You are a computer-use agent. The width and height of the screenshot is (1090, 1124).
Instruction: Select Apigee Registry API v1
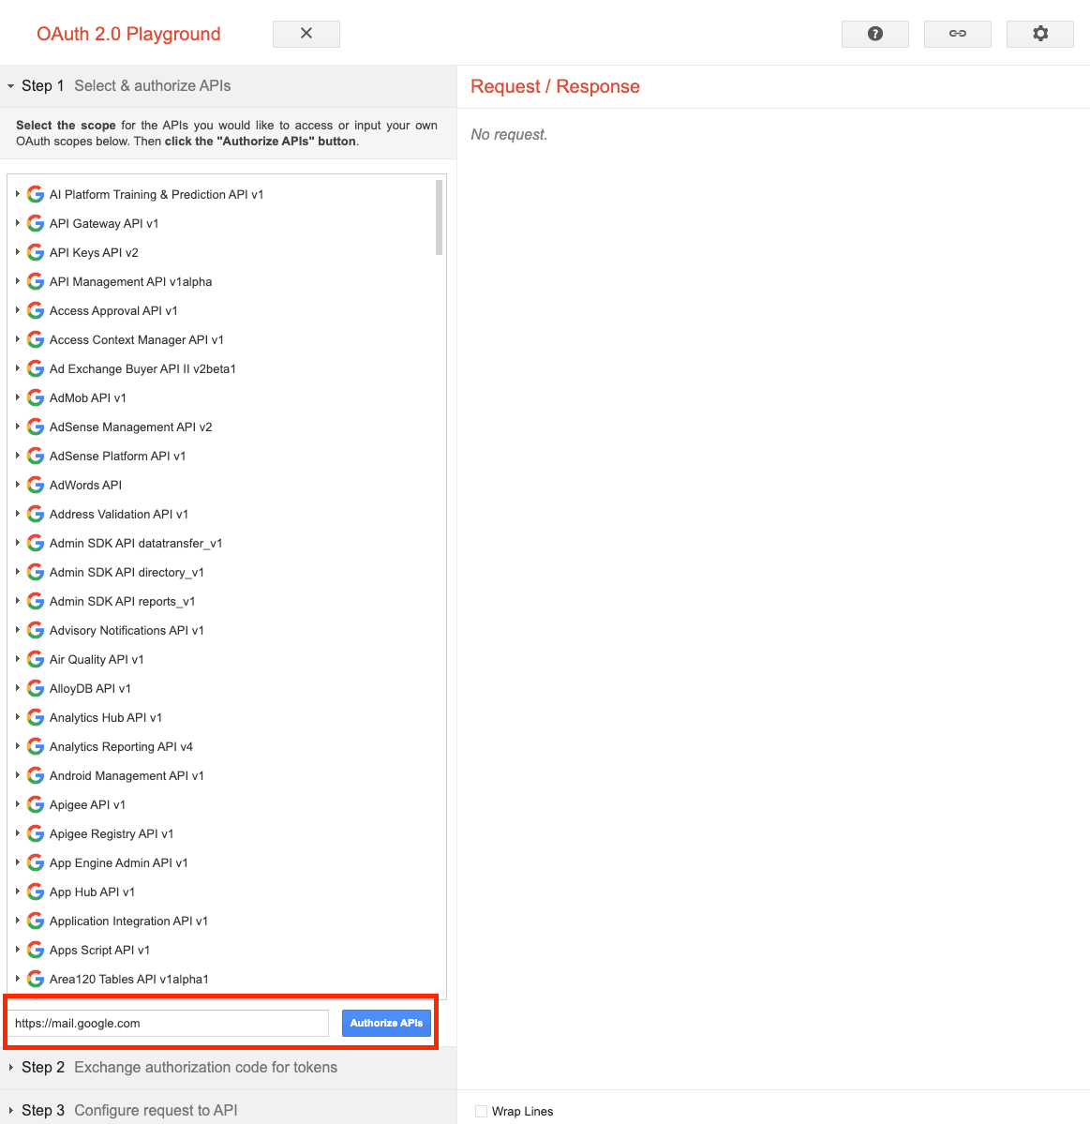112,833
